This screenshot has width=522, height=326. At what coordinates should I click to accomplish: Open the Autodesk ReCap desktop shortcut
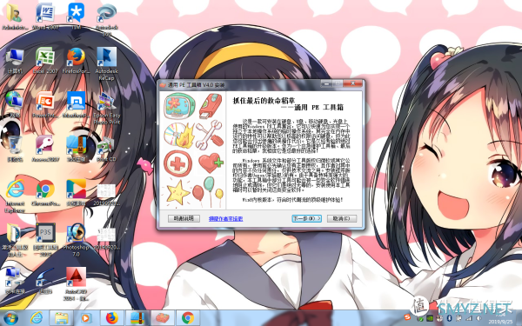(106, 64)
